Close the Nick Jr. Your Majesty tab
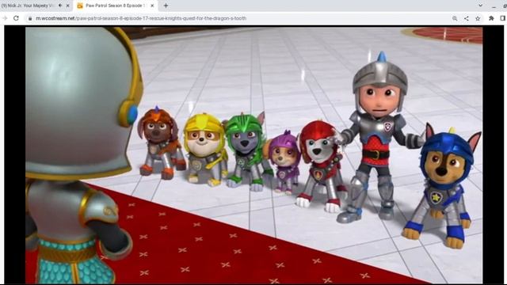This screenshot has height=285, width=507. click(67, 6)
